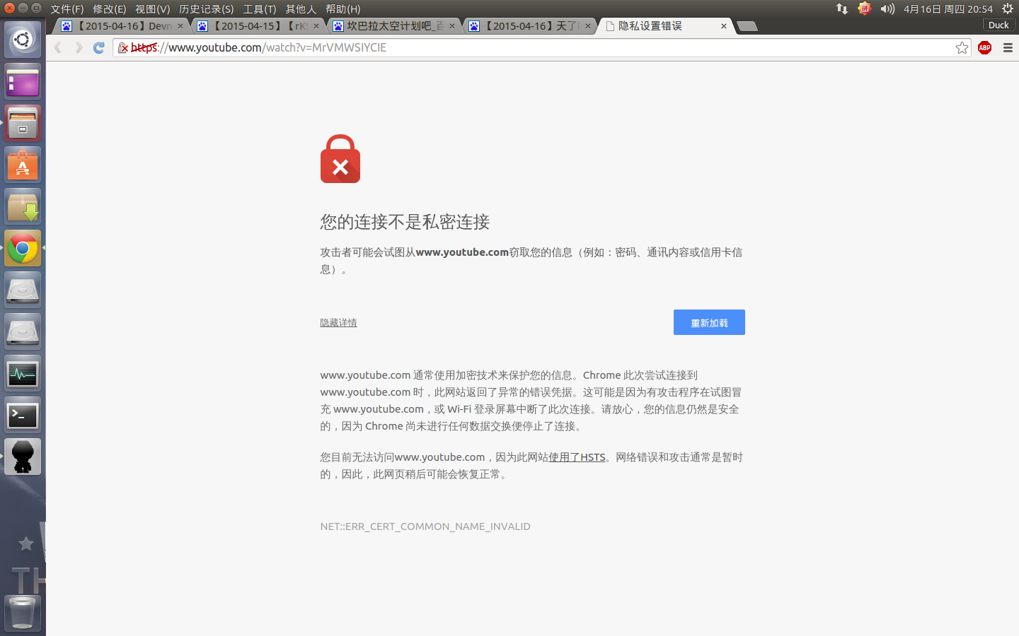Open the Trash in launcher
This screenshot has height=636, width=1019.
(23, 613)
